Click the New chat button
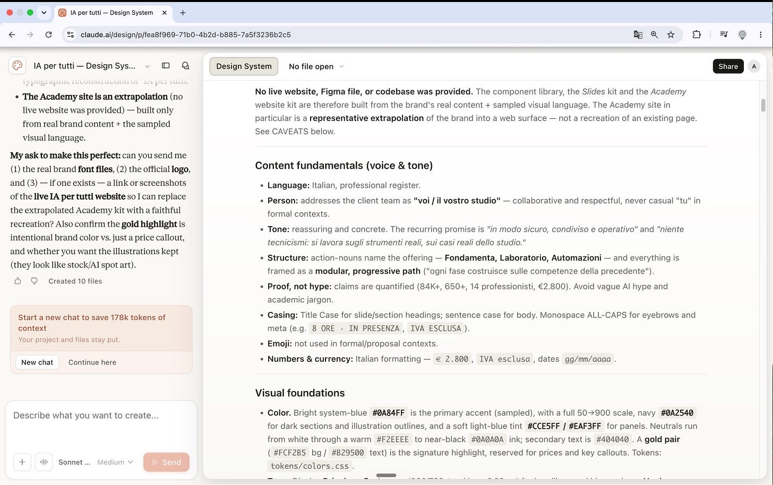The width and height of the screenshot is (773, 485). pos(37,362)
